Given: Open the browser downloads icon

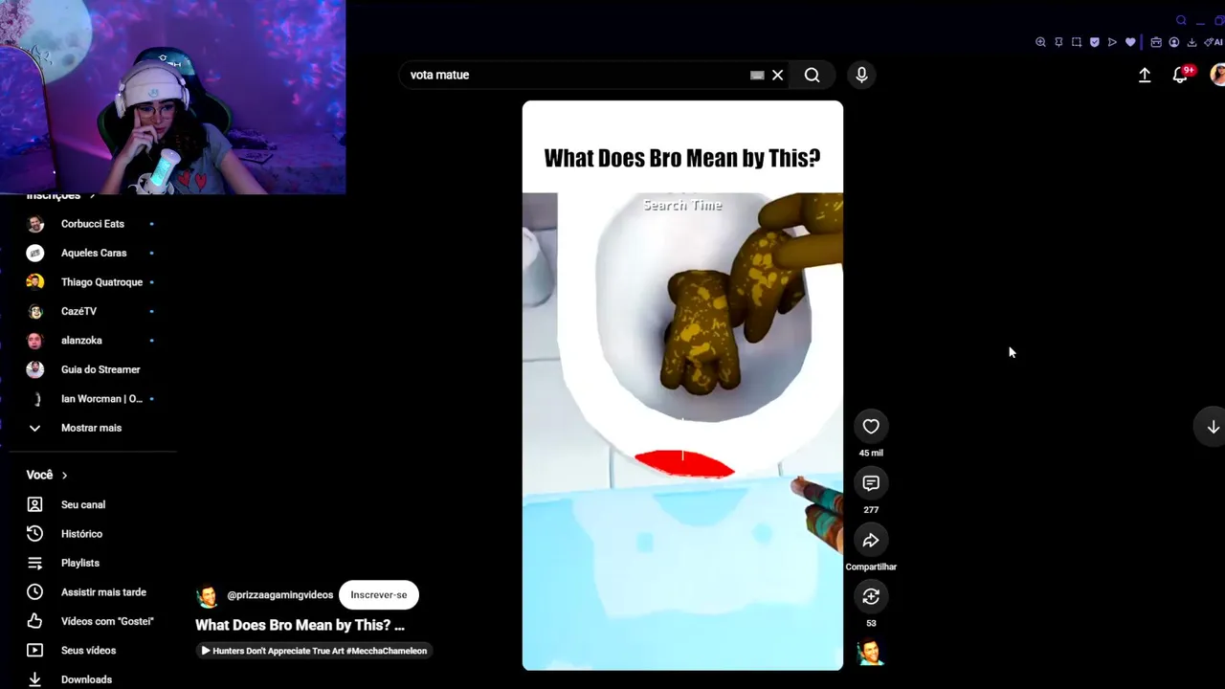Looking at the screenshot, I should 1192,42.
